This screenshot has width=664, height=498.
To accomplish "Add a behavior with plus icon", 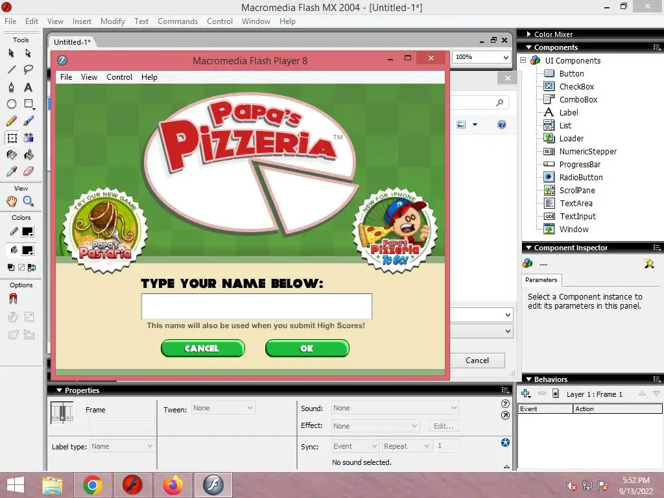I will 526,394.
